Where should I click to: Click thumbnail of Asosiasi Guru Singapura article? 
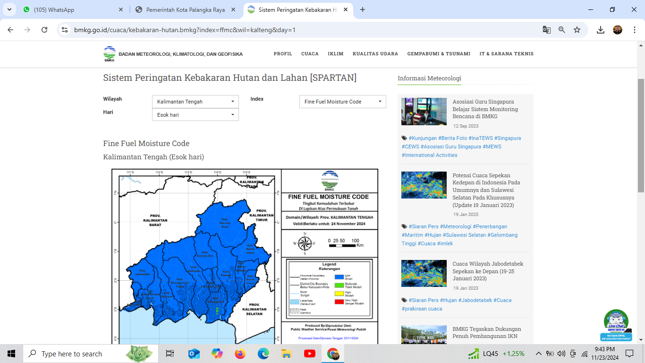pyautogui.click(x=424, y=112)
